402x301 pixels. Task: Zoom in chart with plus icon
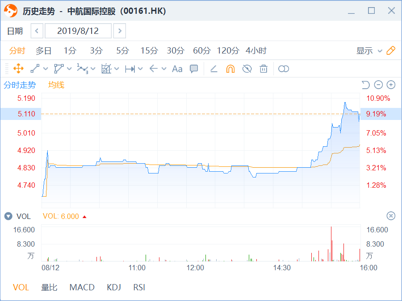coord(391,85)
